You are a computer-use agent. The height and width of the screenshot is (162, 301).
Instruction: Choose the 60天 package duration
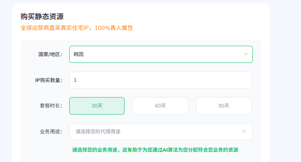click(160, 106)
